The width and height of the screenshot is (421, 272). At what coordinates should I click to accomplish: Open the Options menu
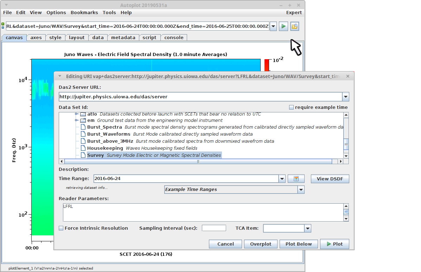(x=56, y=13)
